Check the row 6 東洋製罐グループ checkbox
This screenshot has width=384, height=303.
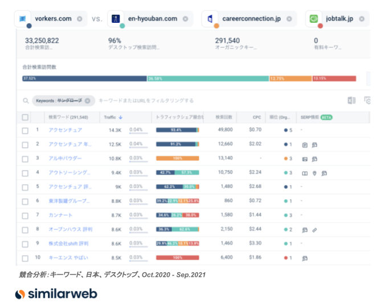point(25,201)
